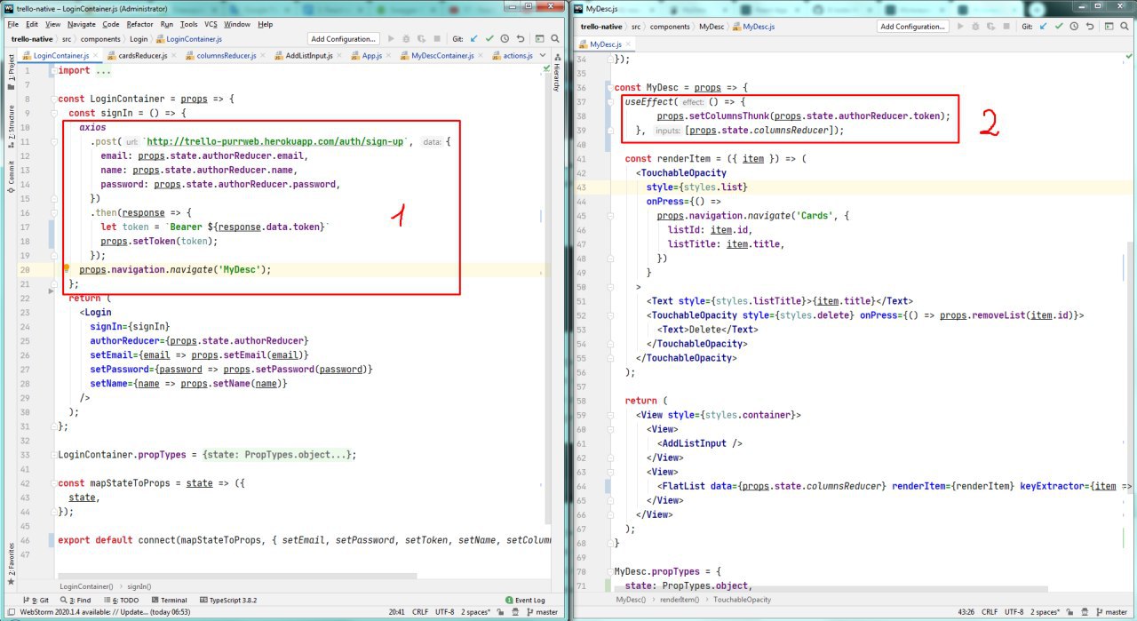
Task: Click the signIn() breadcrumb below left editor
Action: [139, 586]
